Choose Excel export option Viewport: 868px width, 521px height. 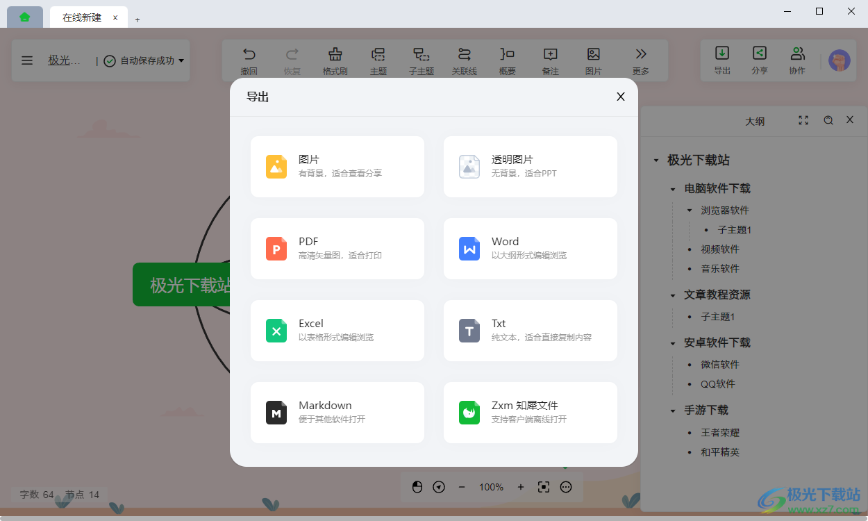[x=337, y=331]
